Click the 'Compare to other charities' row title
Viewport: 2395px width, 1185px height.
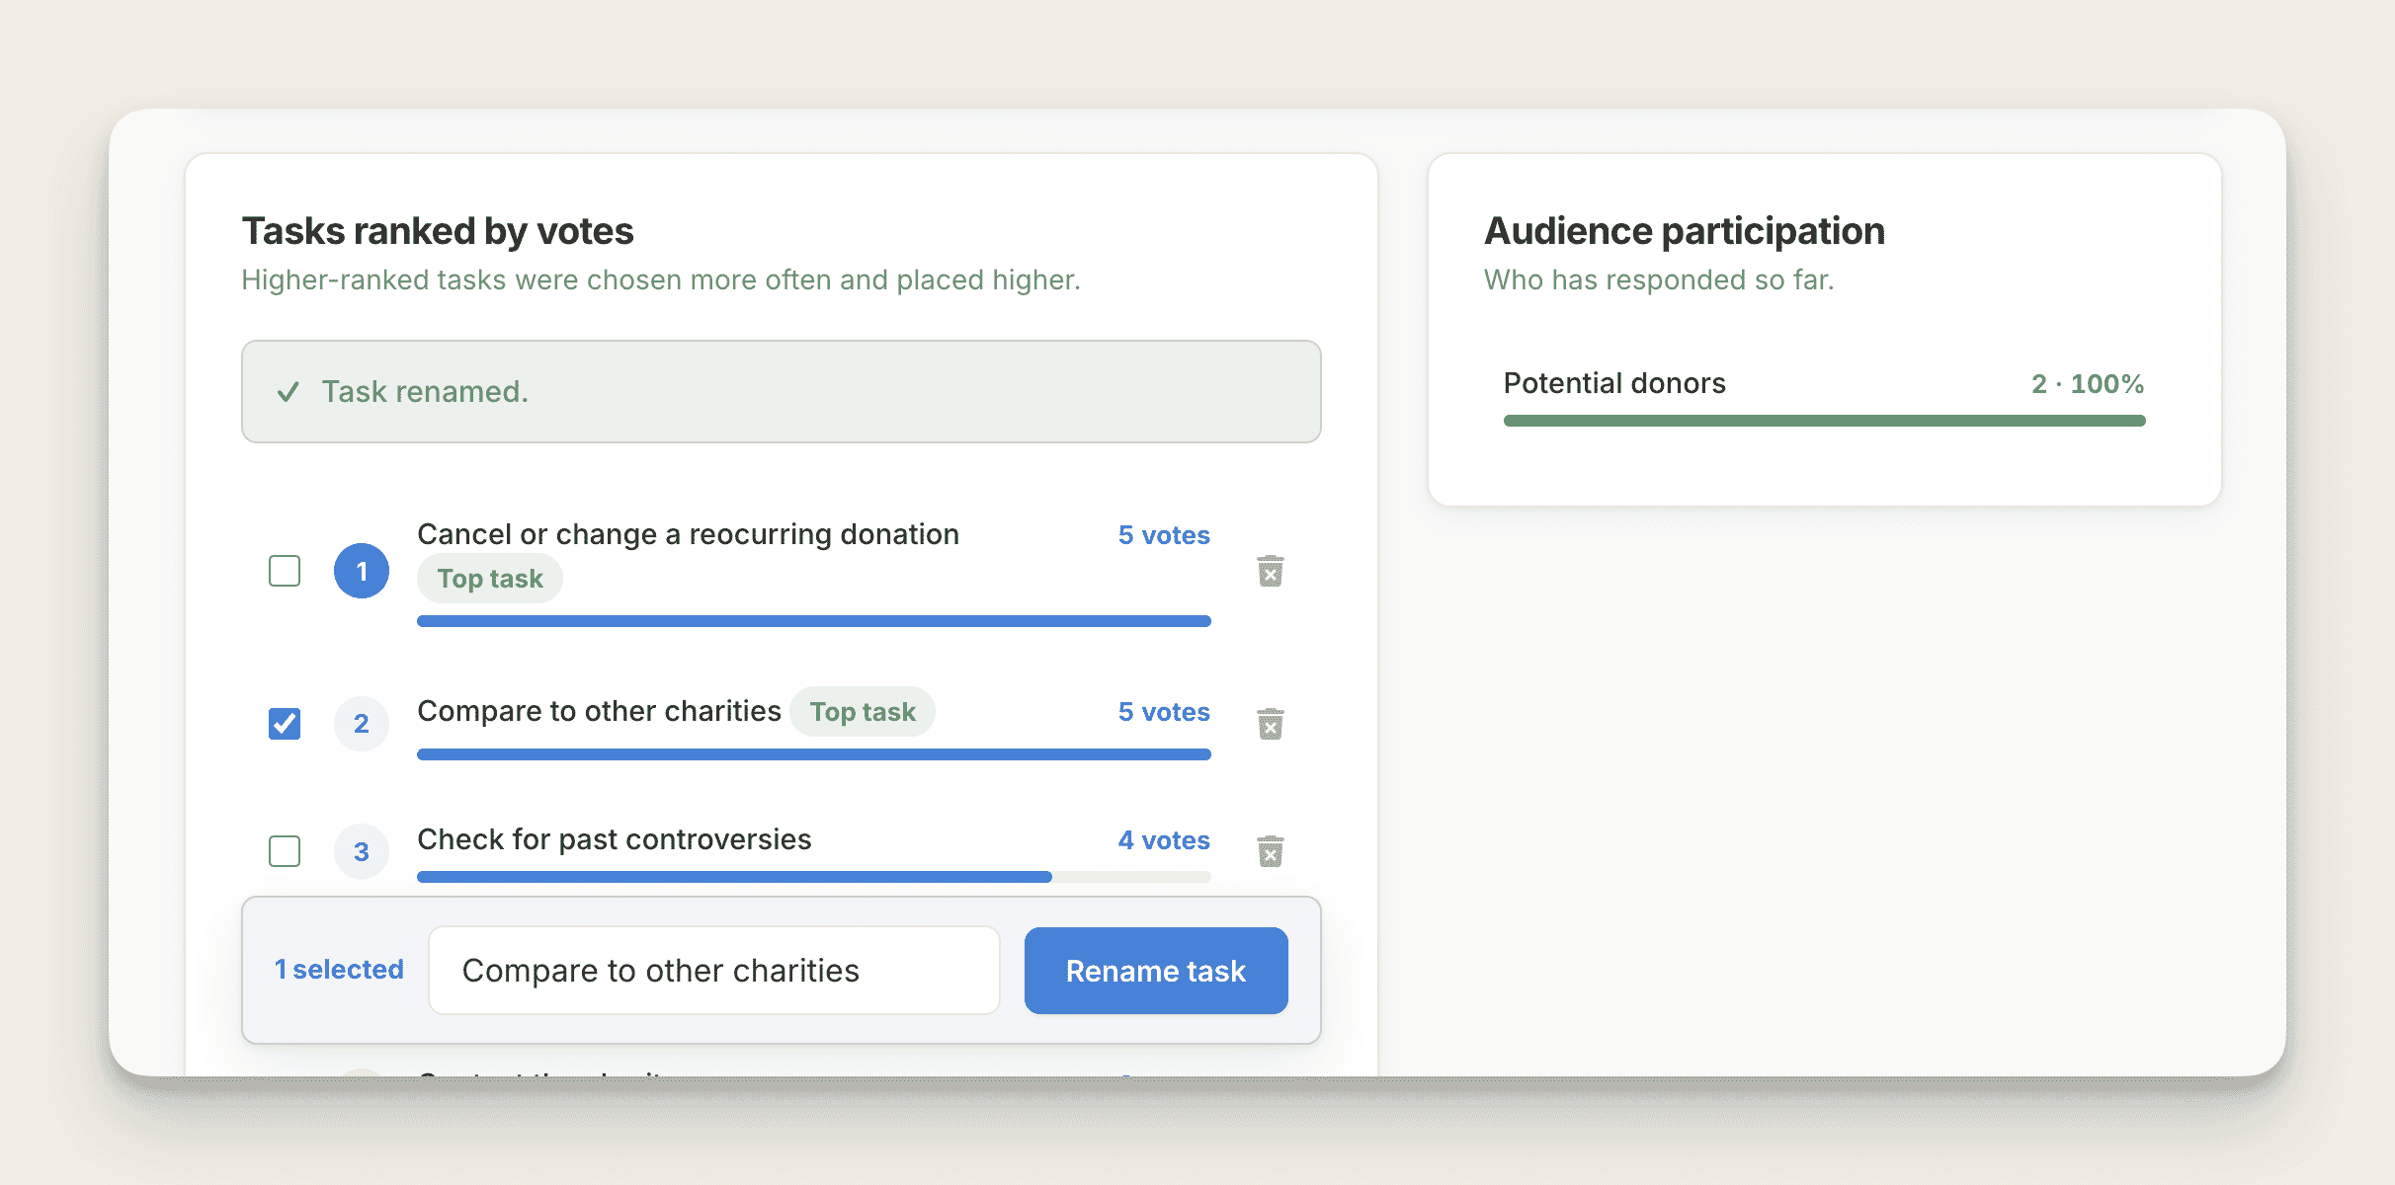point(599,711)
